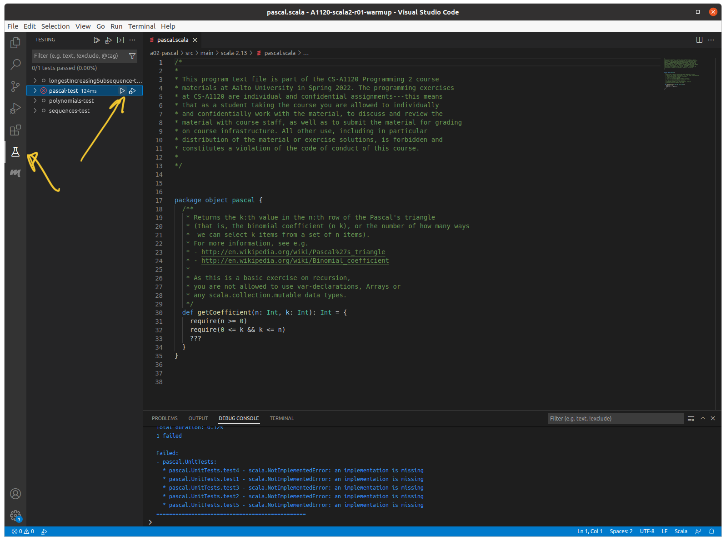This screenshot has height=541, width=726.
Task: Expand the polynomials-test tree node
Action: coord(35,100)
